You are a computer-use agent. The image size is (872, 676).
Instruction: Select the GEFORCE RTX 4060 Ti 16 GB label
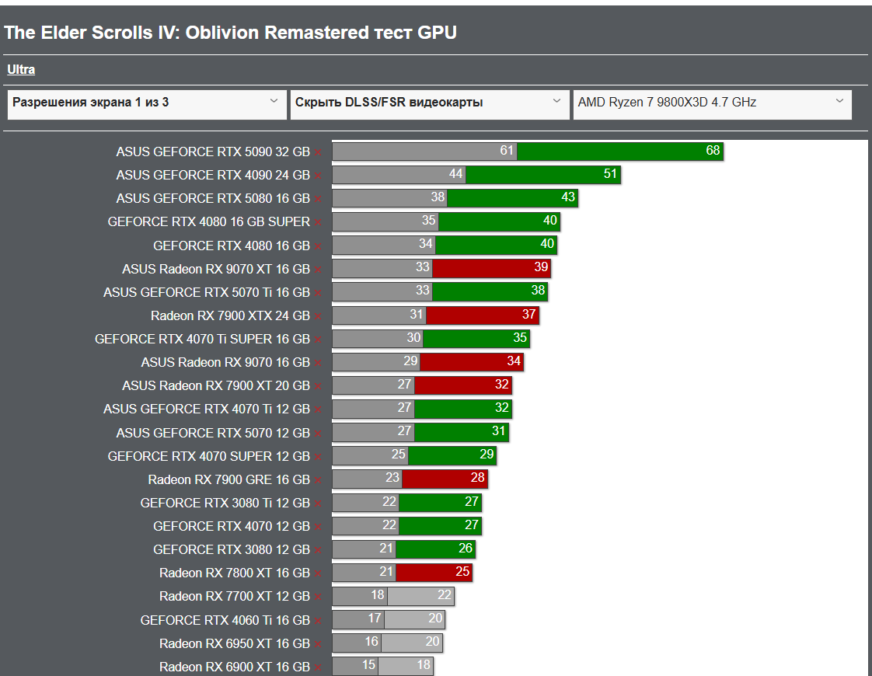click(x=225, y=620)
